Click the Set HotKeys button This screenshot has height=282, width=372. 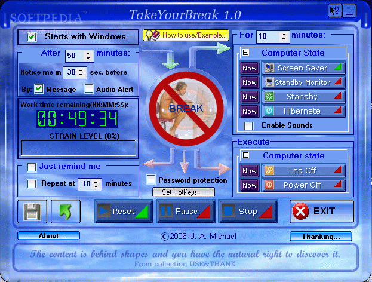tap(183, 192)
